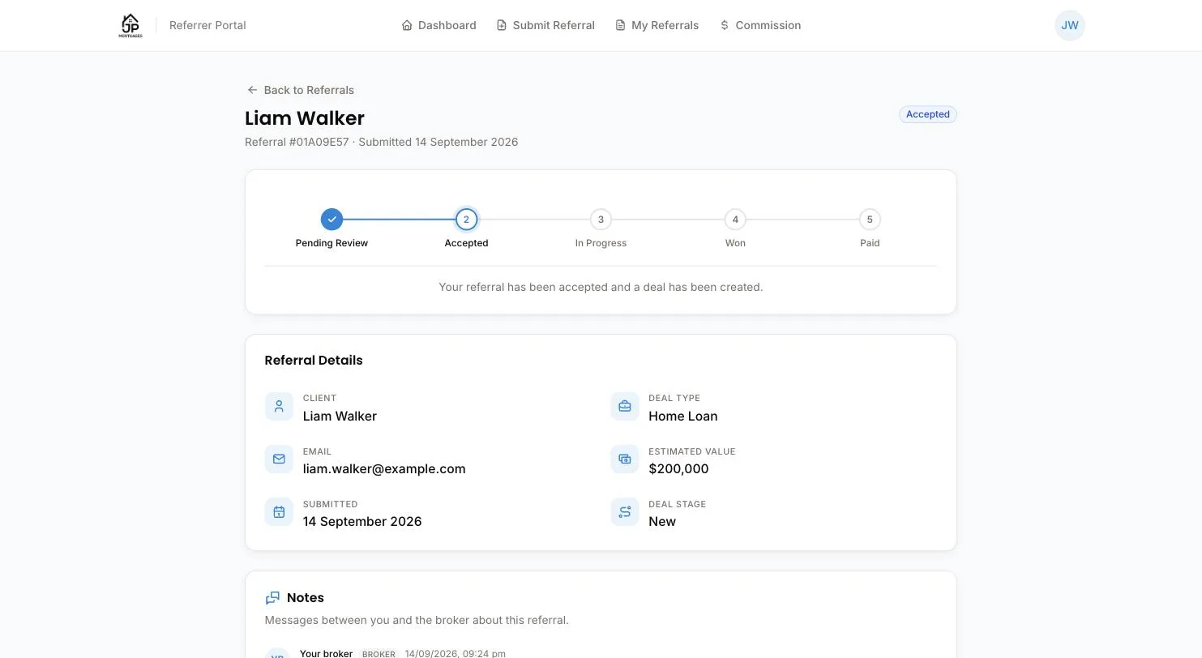Open the Dashboard nav item
Image resolution: width=1202 pixels, height=658 pixels.
(x=438, y=25)
